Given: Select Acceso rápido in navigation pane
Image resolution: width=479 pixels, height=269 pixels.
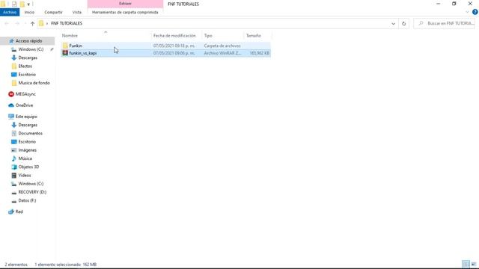Looking at the screenshot, I should coord(28,41).
